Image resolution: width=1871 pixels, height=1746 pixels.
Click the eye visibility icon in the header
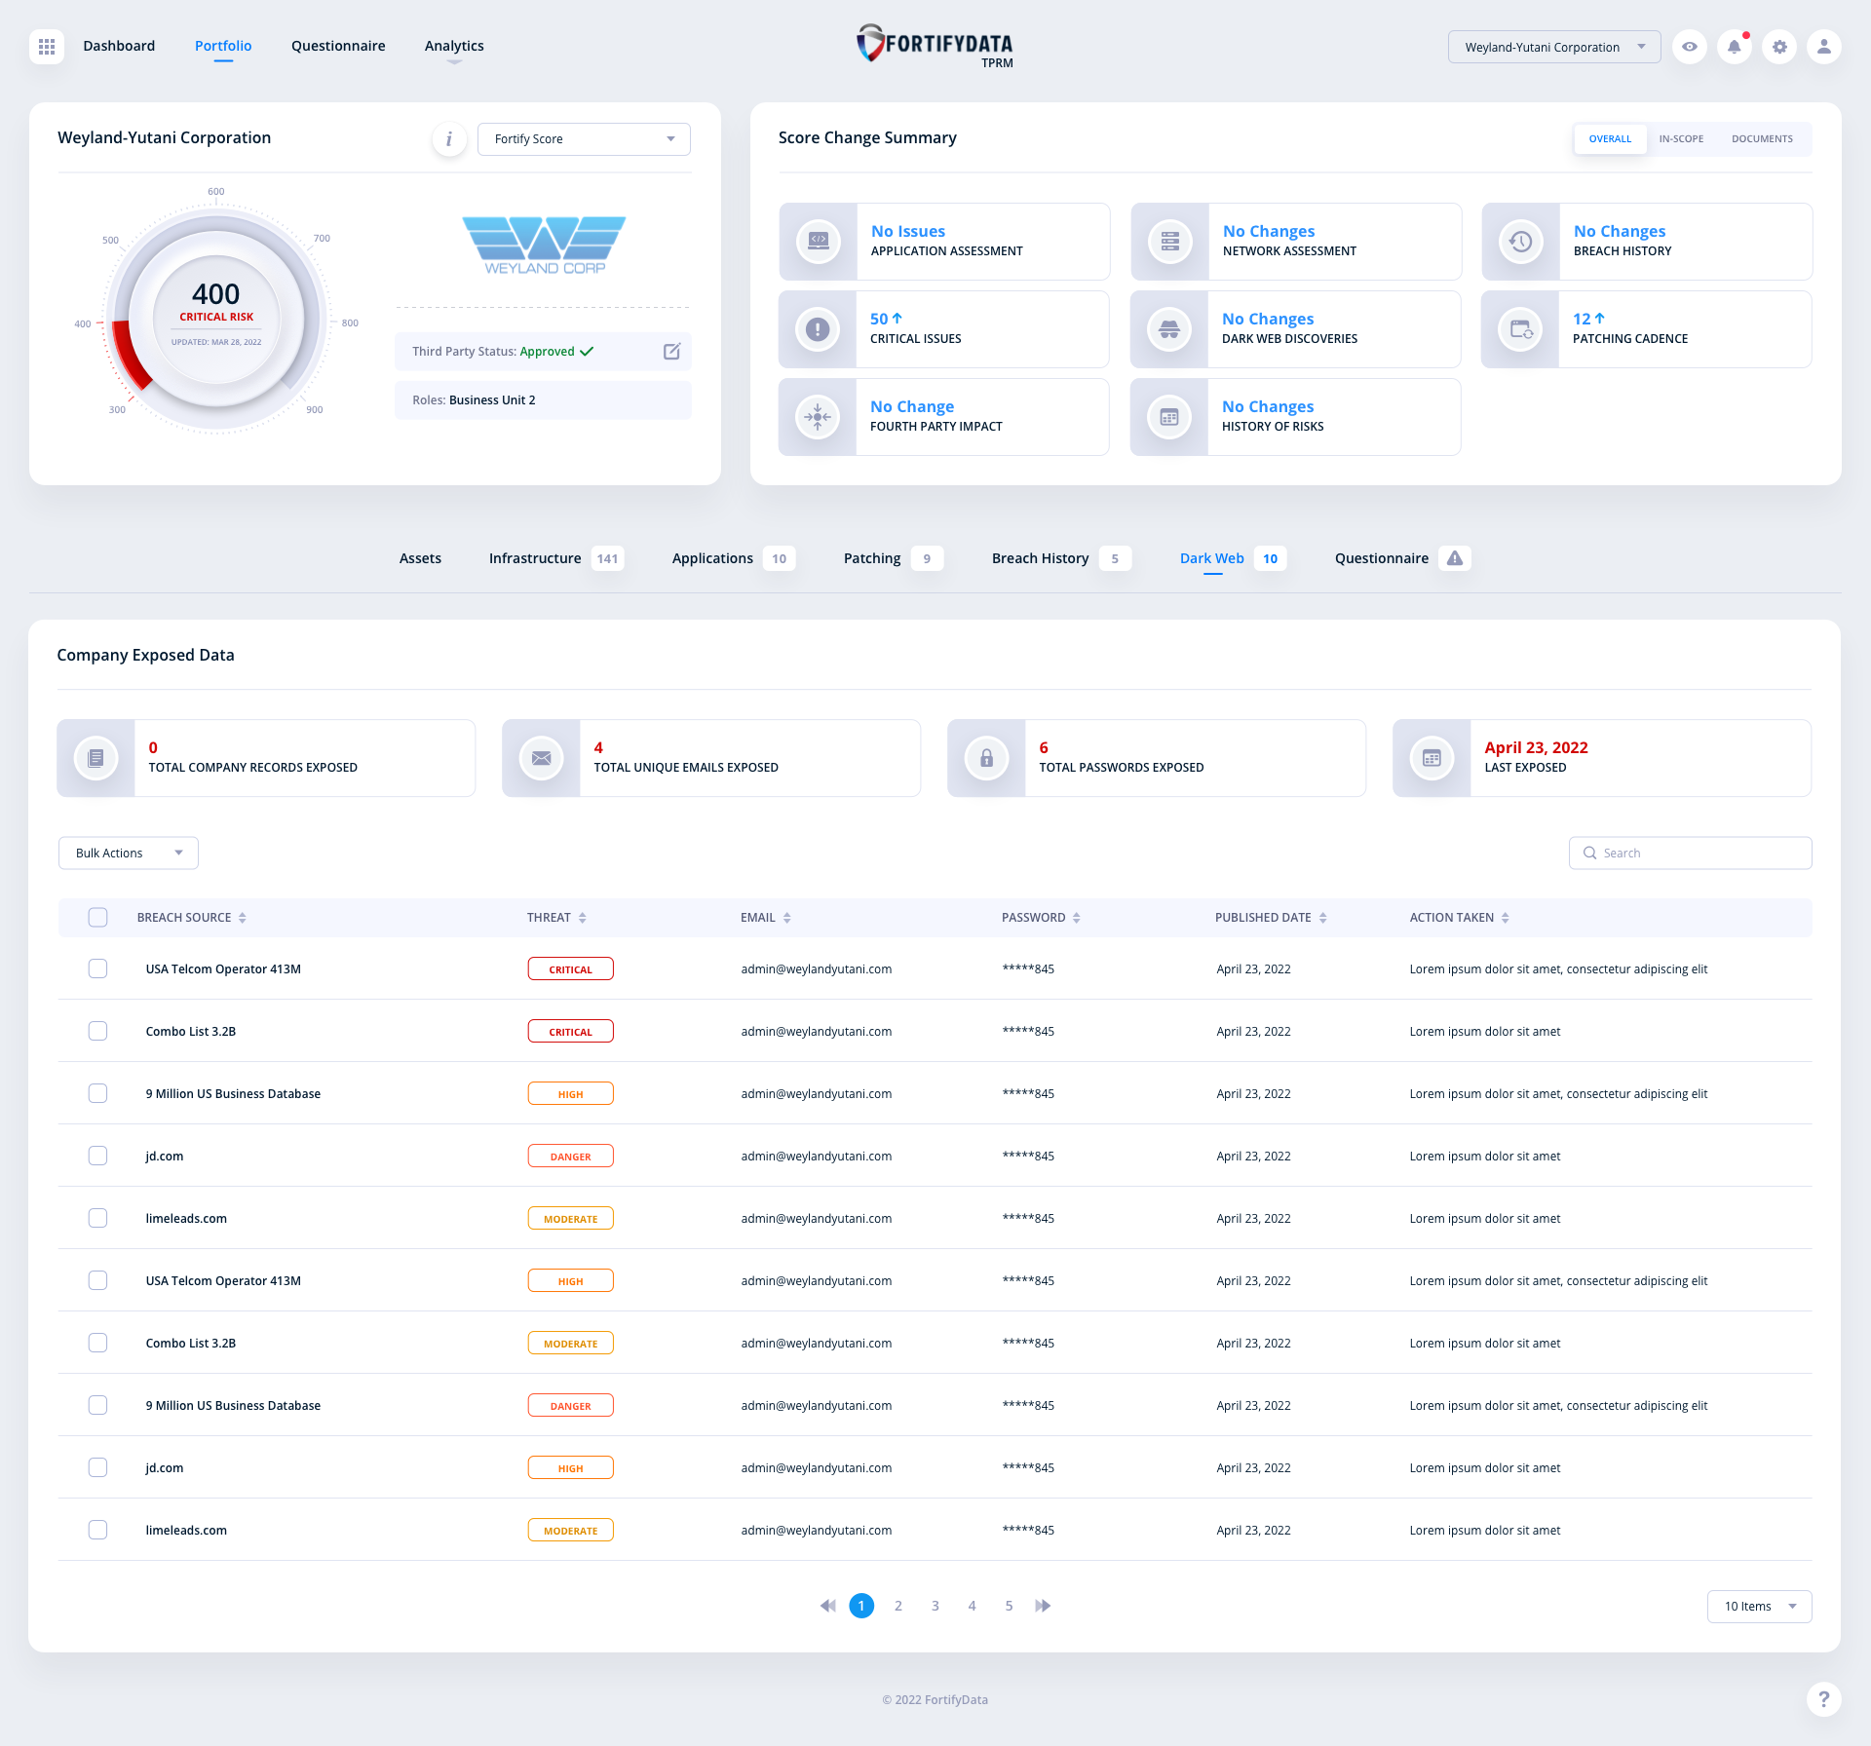(1690, 46)
